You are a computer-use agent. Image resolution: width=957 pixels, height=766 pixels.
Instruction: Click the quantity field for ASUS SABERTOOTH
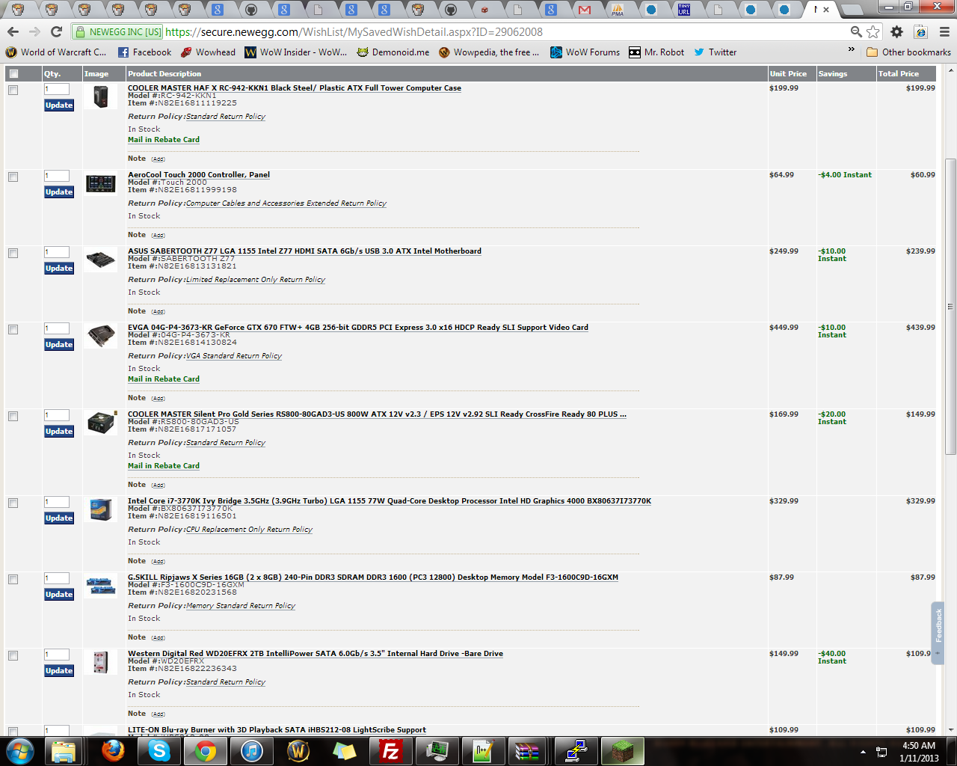[57, 252]
